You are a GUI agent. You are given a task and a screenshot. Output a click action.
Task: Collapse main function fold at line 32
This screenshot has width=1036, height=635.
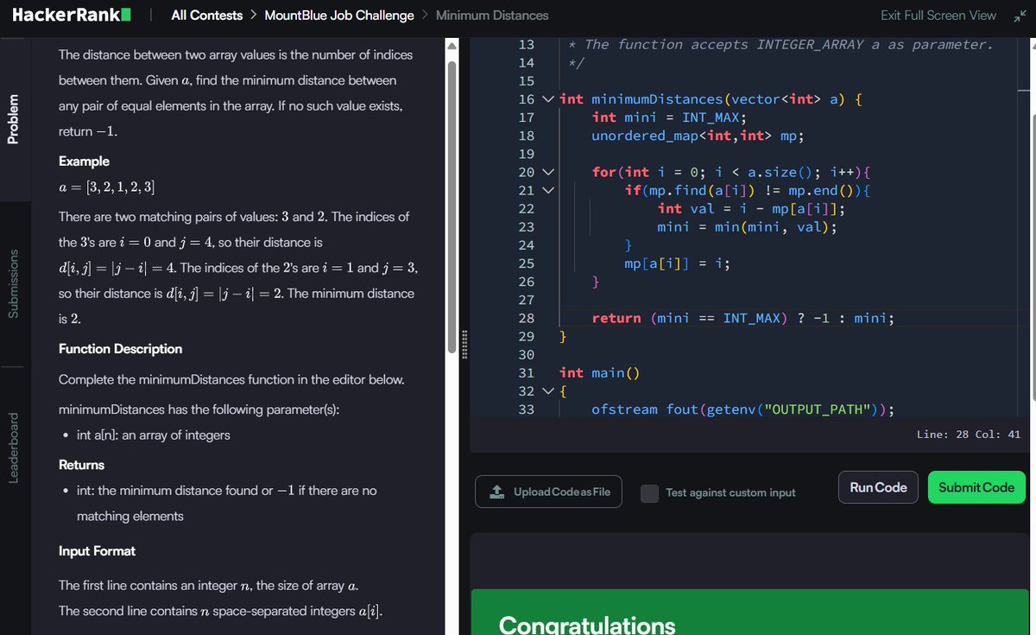pyautogui.click(x=549, y=391)
